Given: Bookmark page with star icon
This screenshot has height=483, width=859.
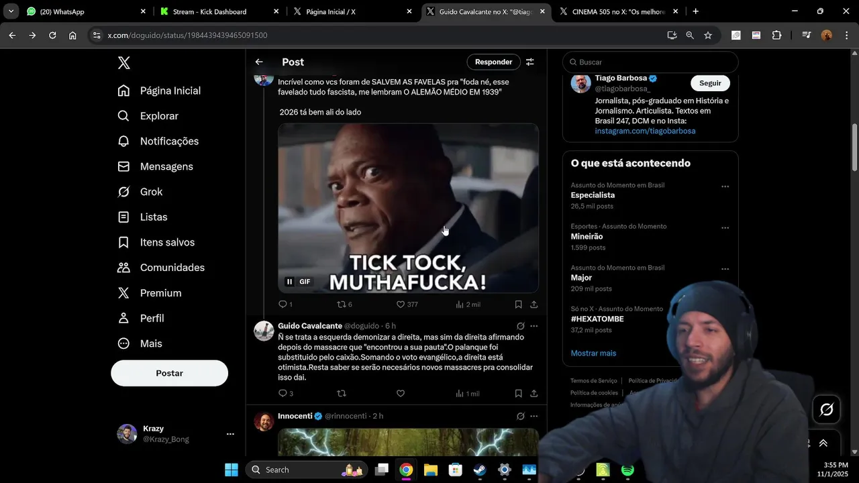Looking at the screenshot, I should tap(708, 36).
